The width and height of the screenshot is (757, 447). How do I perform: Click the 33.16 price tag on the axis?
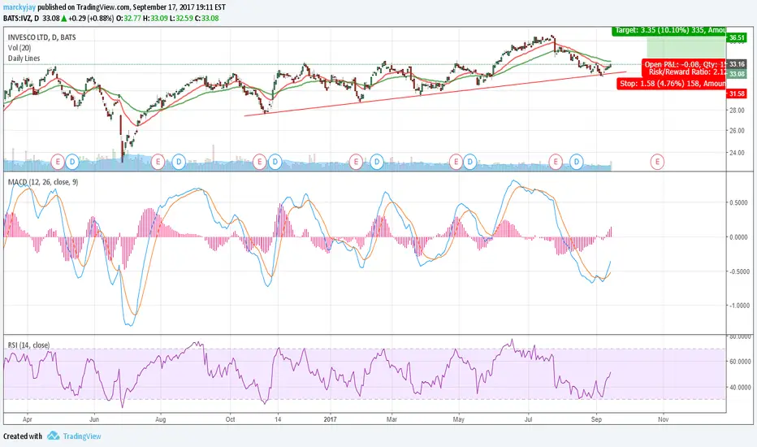[737, 64]
